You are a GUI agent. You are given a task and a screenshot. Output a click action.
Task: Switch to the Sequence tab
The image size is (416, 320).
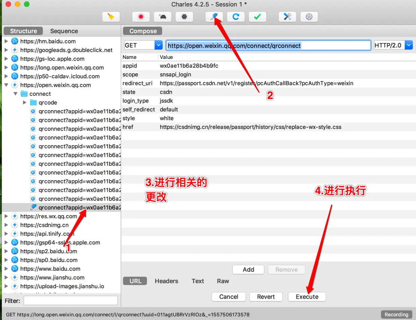(64, 31)
